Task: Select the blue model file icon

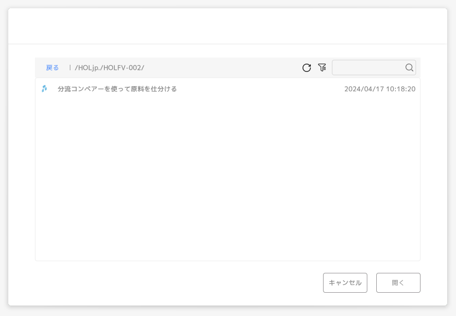Action: point(44,89)
